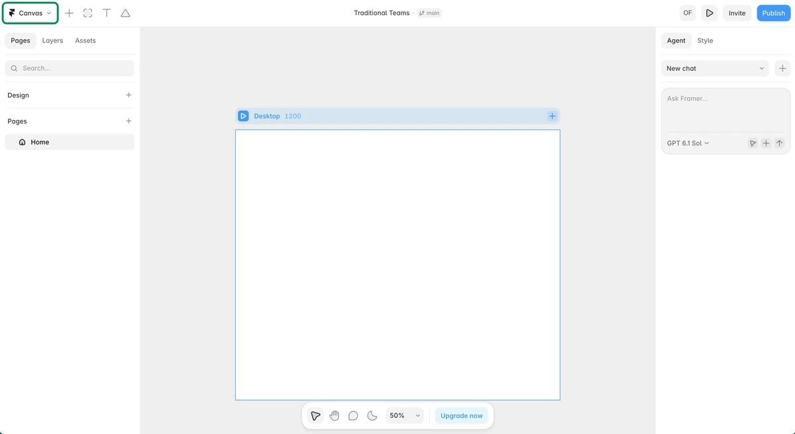Click the Publish button

(x=773, y=13)
